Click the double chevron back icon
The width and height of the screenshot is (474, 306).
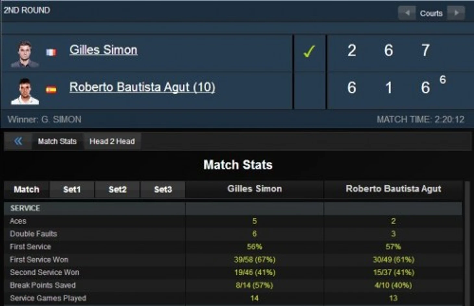pos(18,141)
